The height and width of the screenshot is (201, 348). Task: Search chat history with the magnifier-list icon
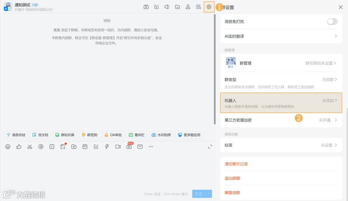click(198, 6)
